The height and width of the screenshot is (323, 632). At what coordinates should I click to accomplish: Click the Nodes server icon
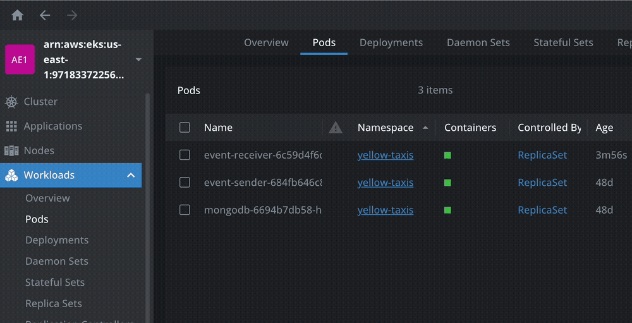point(11,151)
